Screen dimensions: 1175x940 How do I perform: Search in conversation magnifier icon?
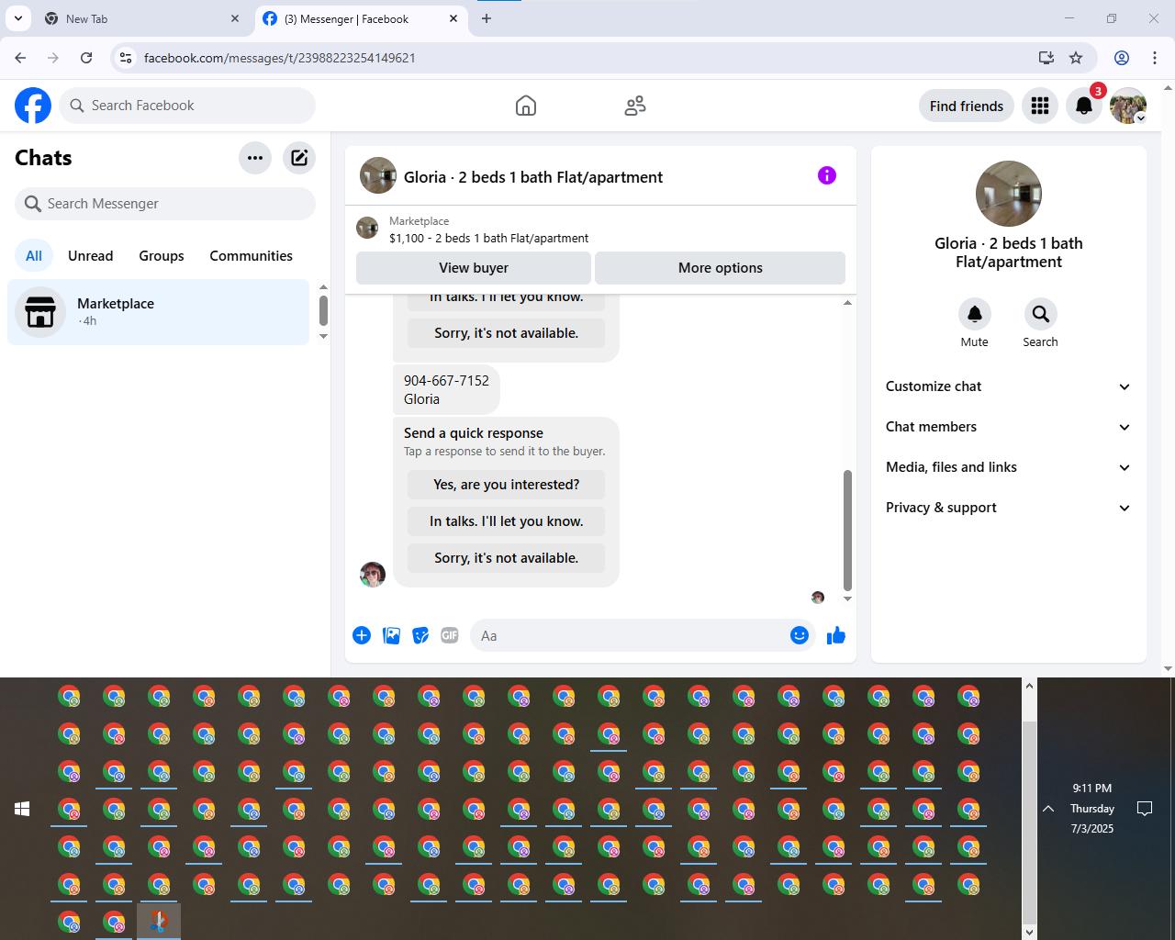point(1041,314)
